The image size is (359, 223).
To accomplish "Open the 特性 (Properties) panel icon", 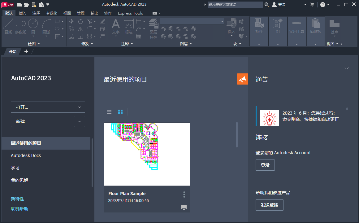I will click(259, 23).
